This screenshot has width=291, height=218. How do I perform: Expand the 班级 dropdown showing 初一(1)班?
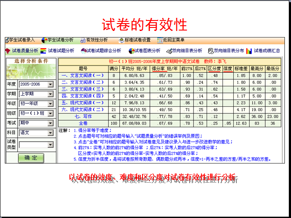[50, 114]
